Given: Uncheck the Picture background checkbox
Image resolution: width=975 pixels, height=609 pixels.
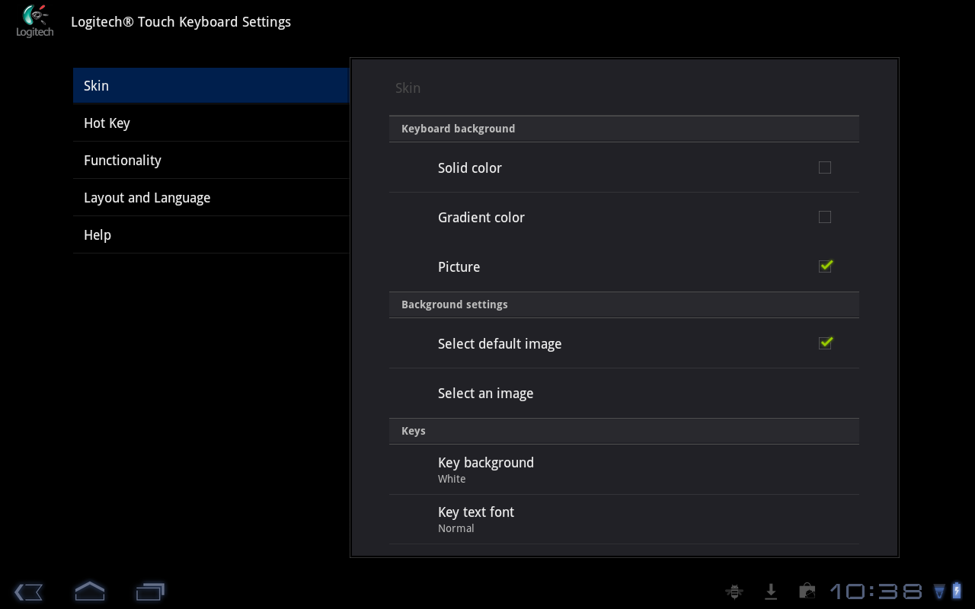Looking at the screenshot, I should coord(825,266).
